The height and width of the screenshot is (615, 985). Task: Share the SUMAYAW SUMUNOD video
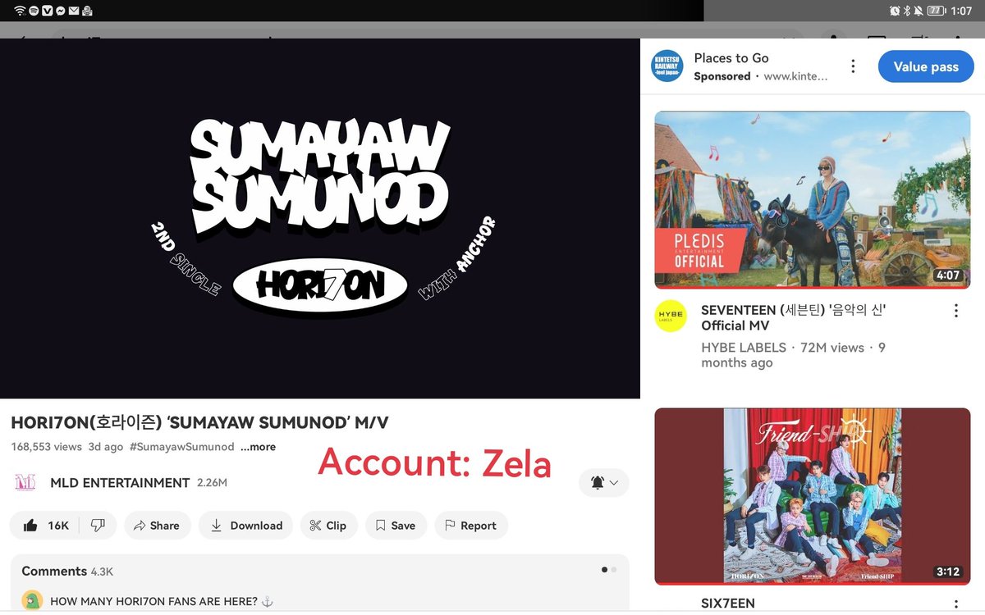coord(157,526)
